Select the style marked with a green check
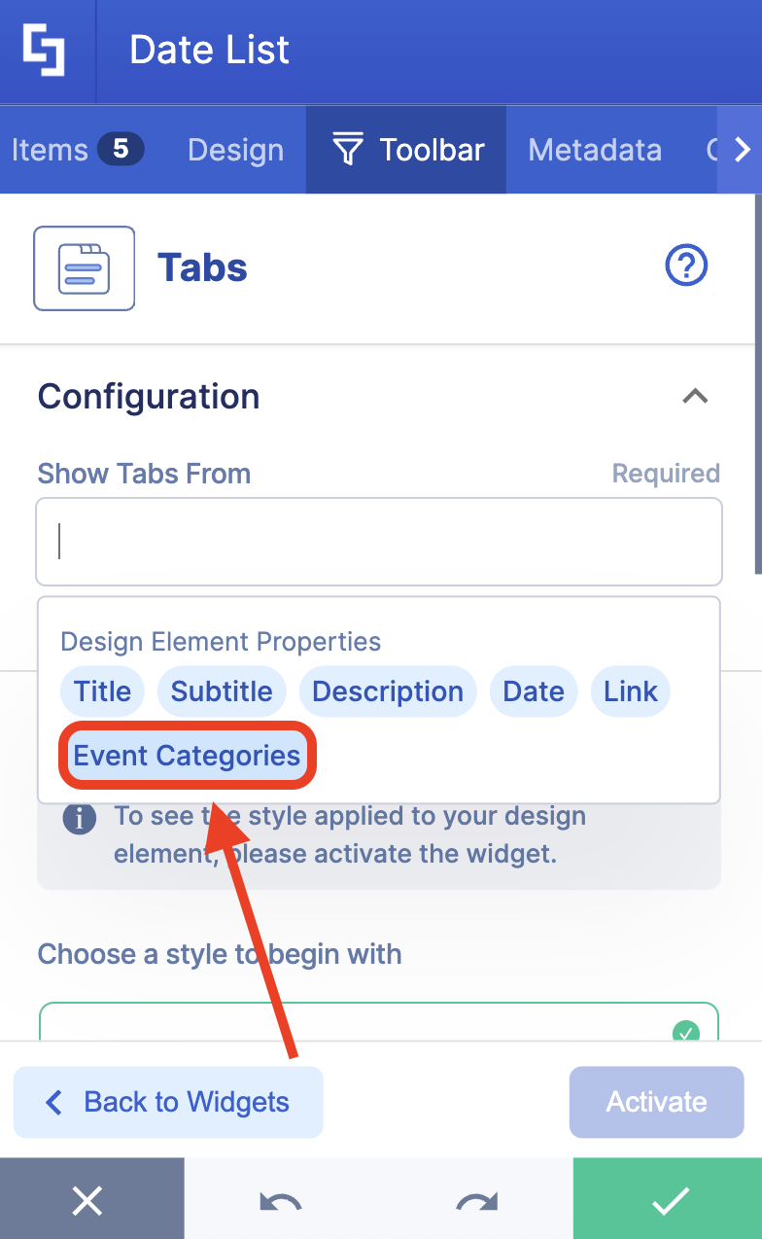 (x=687, y=1034)
